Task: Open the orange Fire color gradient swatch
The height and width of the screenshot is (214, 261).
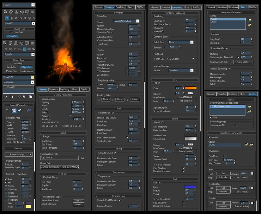Action: click(x=191, y=88)
